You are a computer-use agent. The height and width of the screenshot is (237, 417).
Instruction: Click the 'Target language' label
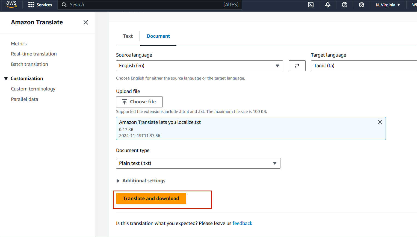click(x=329, y=55)
